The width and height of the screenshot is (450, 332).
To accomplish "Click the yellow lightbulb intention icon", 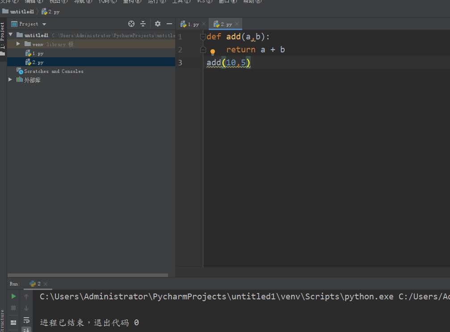I will pos(213,52).
